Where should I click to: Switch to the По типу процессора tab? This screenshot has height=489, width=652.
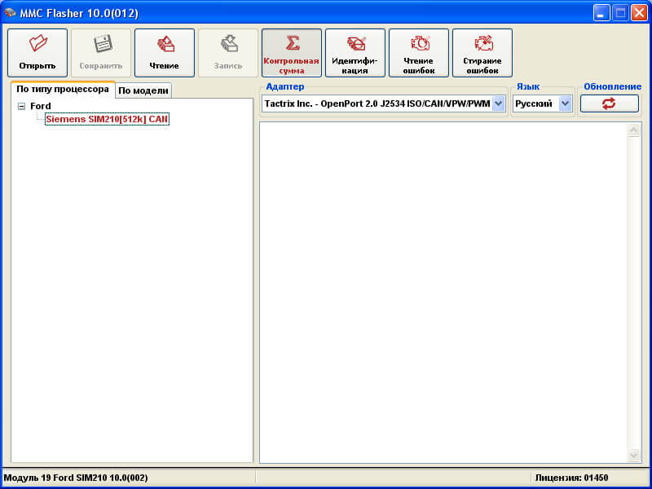click(x=63, y=90)
